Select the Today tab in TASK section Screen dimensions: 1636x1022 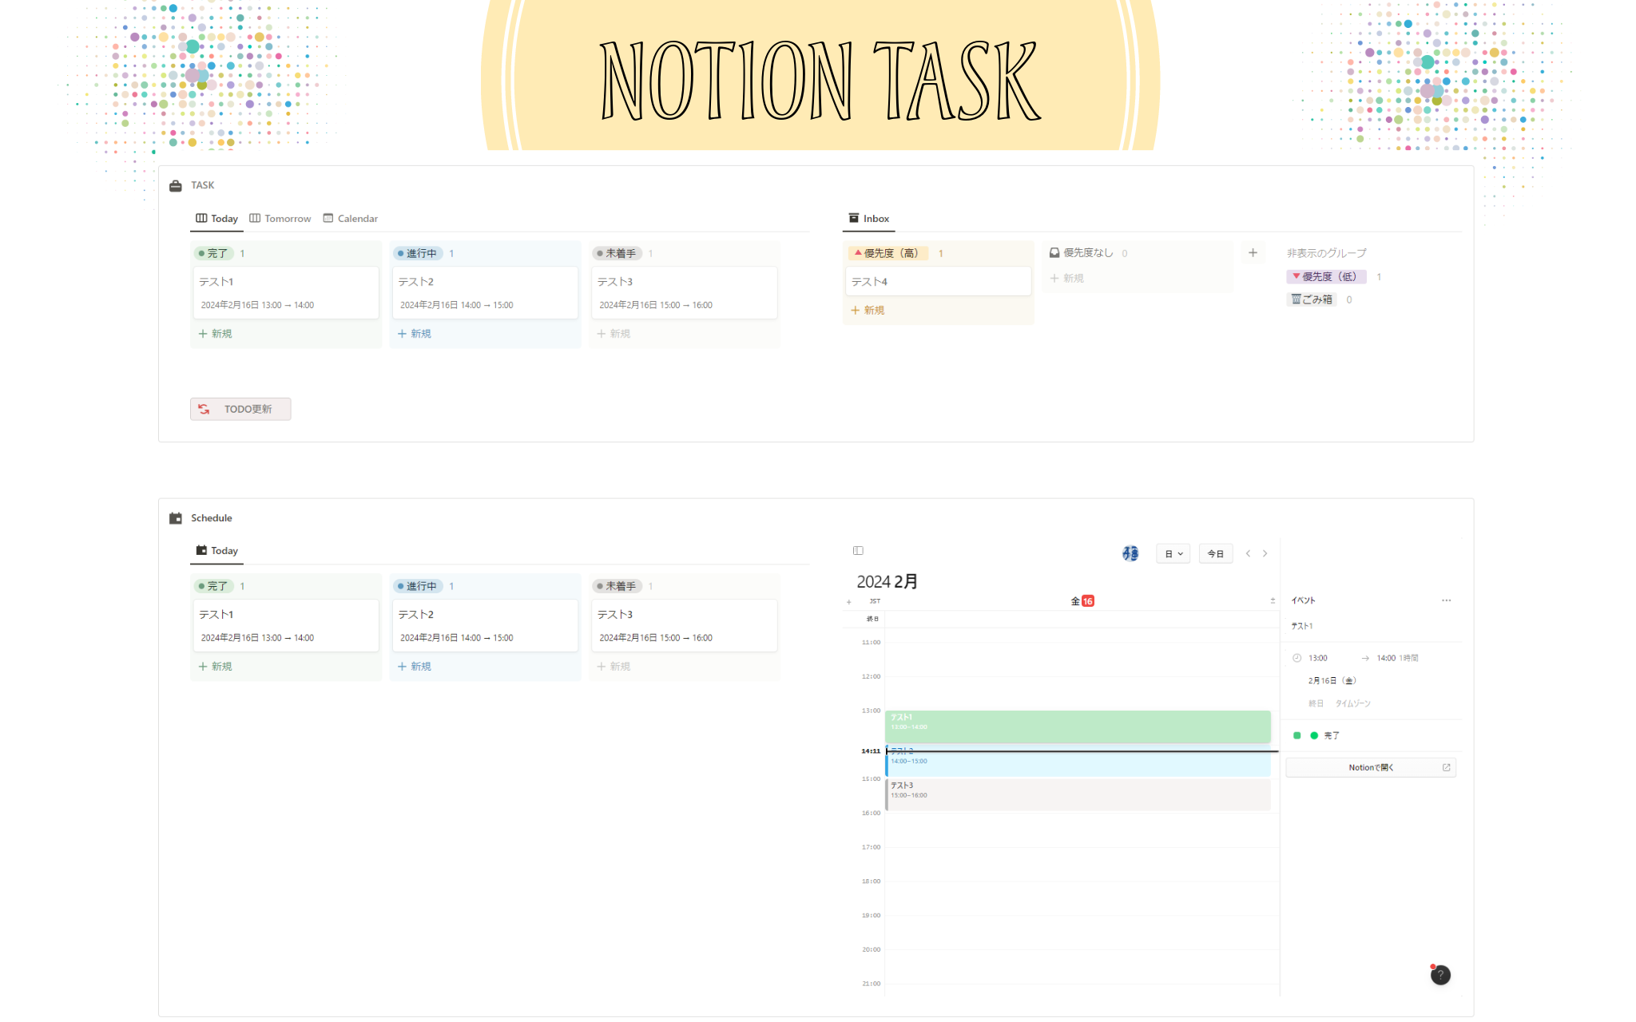[x=218, y=218]
